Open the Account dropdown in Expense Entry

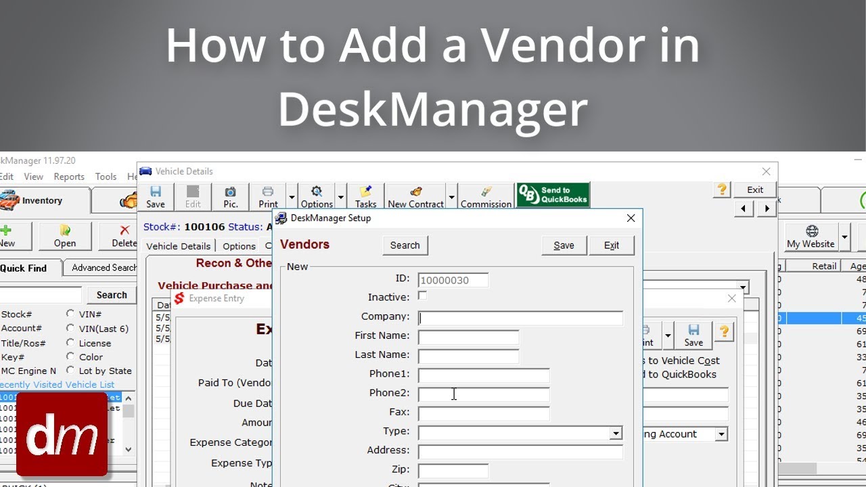(x=722, y=434)
